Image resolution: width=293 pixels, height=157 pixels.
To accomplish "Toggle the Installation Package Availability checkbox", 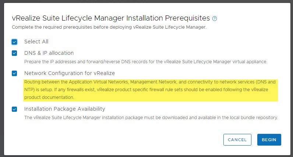I will [x=14, y=109].
